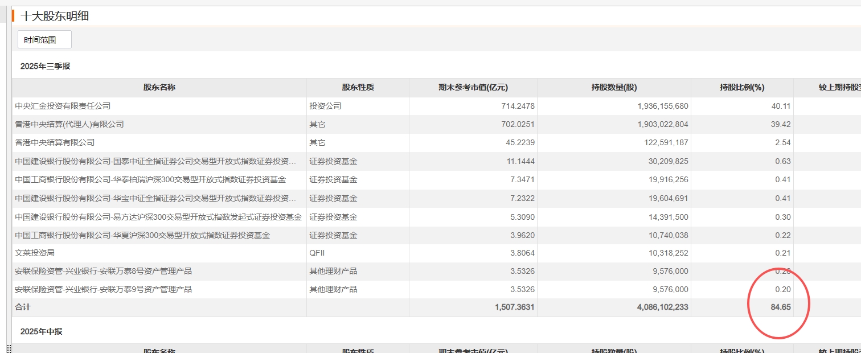Select the 华宝中证全指证券公司 fund row name
Viewport: 861px width, 353px height.
pos(155,198)
